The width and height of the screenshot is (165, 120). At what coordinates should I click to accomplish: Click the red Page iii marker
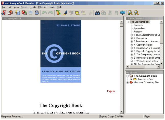click(x=111, y=91)
